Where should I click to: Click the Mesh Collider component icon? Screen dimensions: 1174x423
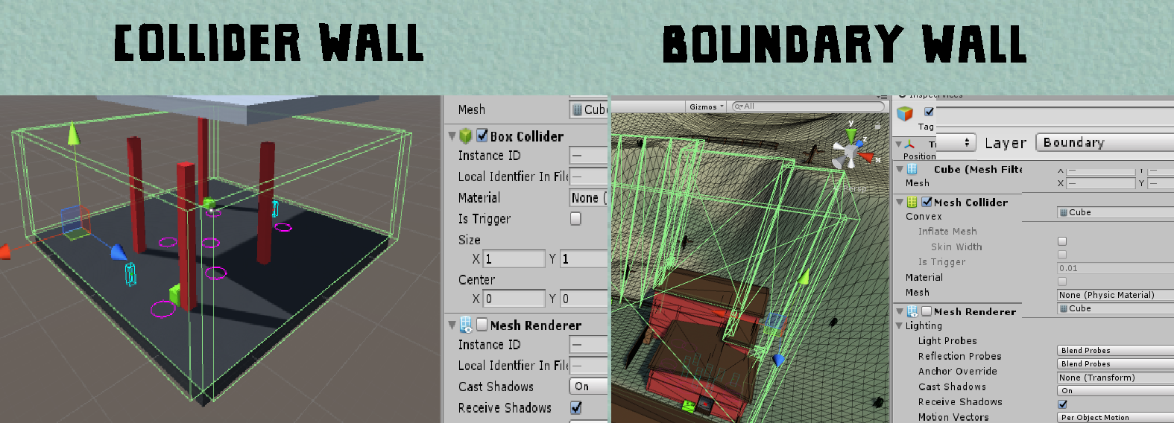(x=912, y=202)
